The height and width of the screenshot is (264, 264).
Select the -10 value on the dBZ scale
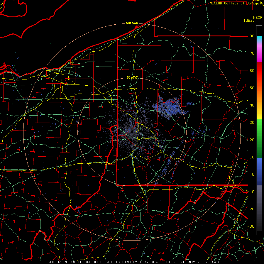click(x=251, y=192)
